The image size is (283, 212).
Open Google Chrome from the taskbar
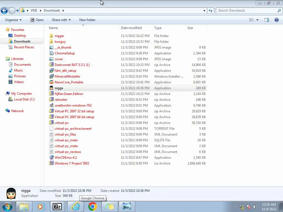pyautogui.click(x=92, y=206)
